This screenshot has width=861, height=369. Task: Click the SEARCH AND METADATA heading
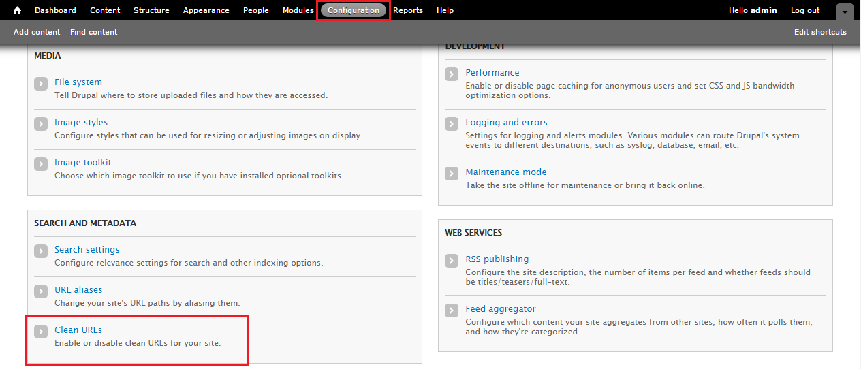pos(85,223)
